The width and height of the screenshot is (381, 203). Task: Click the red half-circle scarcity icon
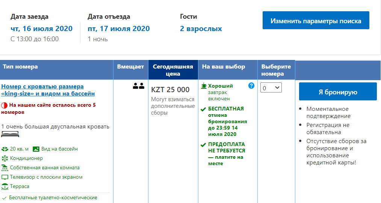4,106
